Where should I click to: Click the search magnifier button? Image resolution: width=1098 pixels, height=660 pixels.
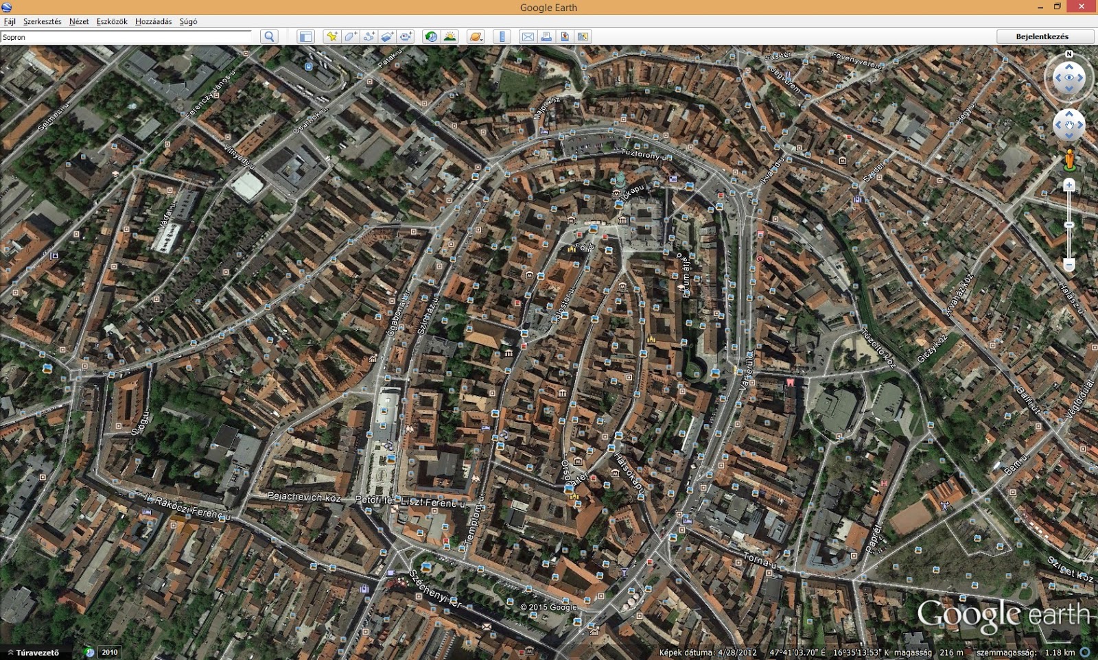pos(269,37)
